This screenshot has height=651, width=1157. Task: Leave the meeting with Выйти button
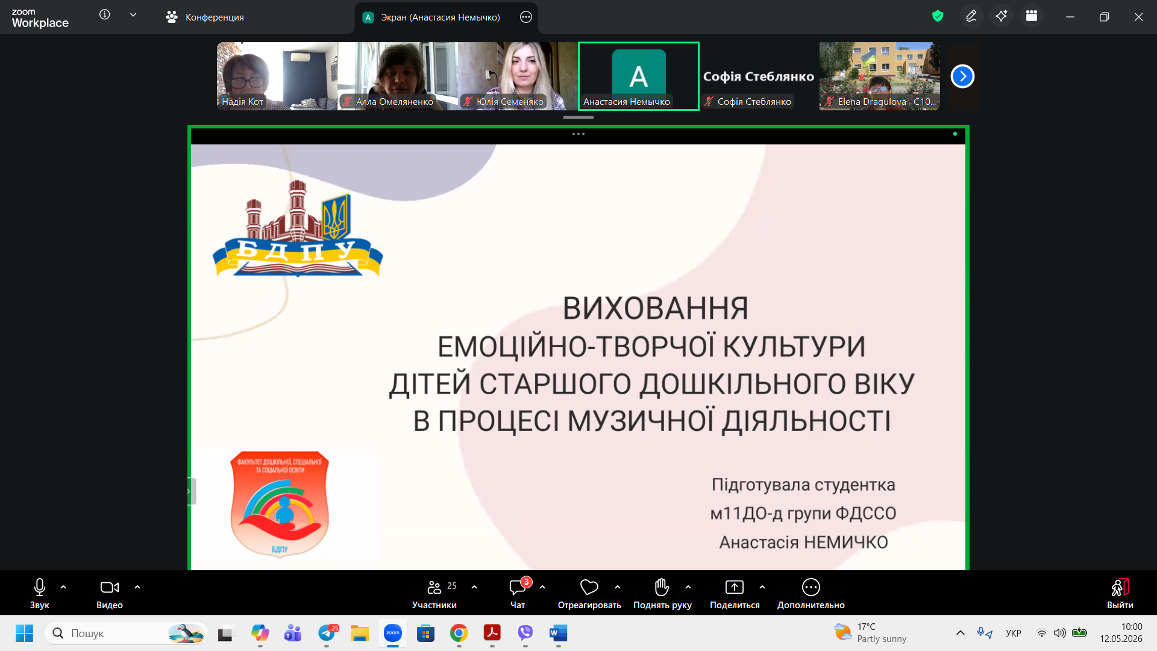(x=1120, y=593)
